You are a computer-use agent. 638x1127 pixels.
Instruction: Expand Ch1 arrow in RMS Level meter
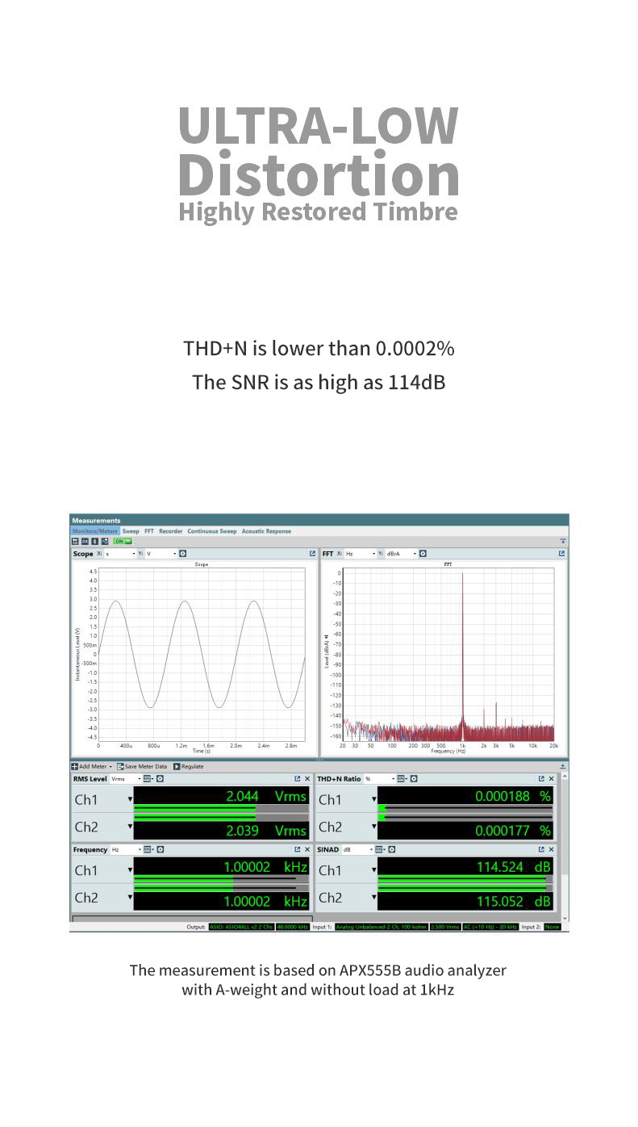tap(130, 799)
